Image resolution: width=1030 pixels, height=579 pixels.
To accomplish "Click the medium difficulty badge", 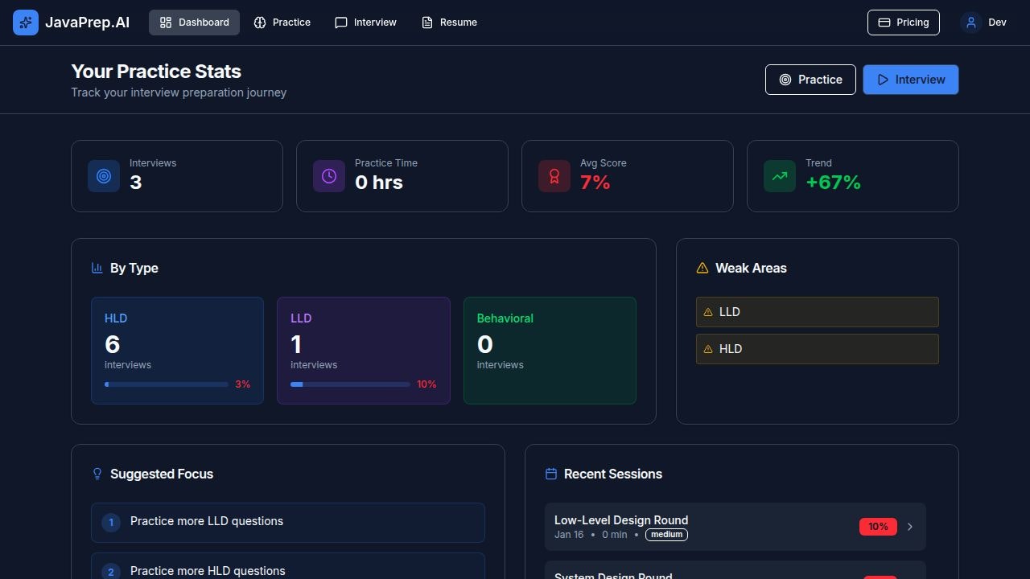I will pyautogui.click(x=666, y=534).
